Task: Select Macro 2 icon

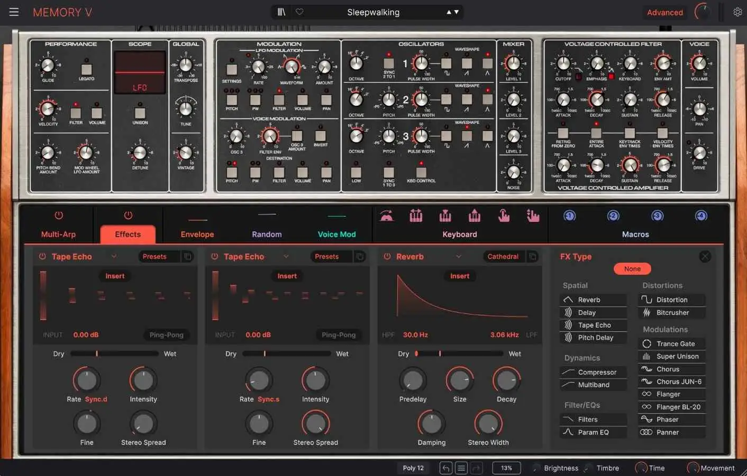Action: [613, 216]
